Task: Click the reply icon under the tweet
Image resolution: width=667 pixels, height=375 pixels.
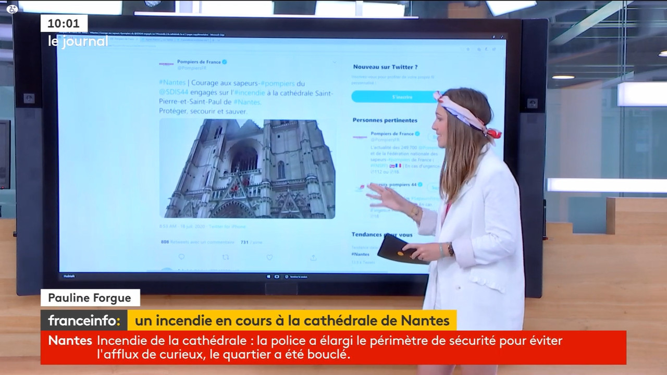Action: coord(181,257)
